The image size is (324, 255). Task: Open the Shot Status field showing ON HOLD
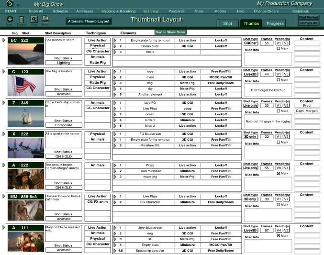[63, 156]
